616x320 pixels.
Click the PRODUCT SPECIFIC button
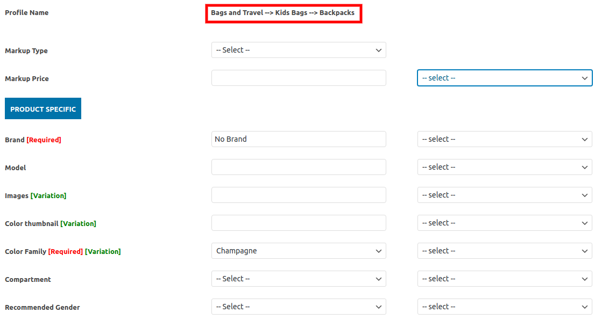tap(43, 108)
